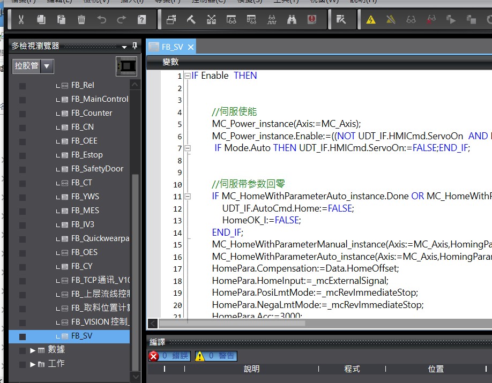Toggle the checkbox beside FB_MainControl
Viewport: 492px width, 383px height.
[x=23, y=100]
